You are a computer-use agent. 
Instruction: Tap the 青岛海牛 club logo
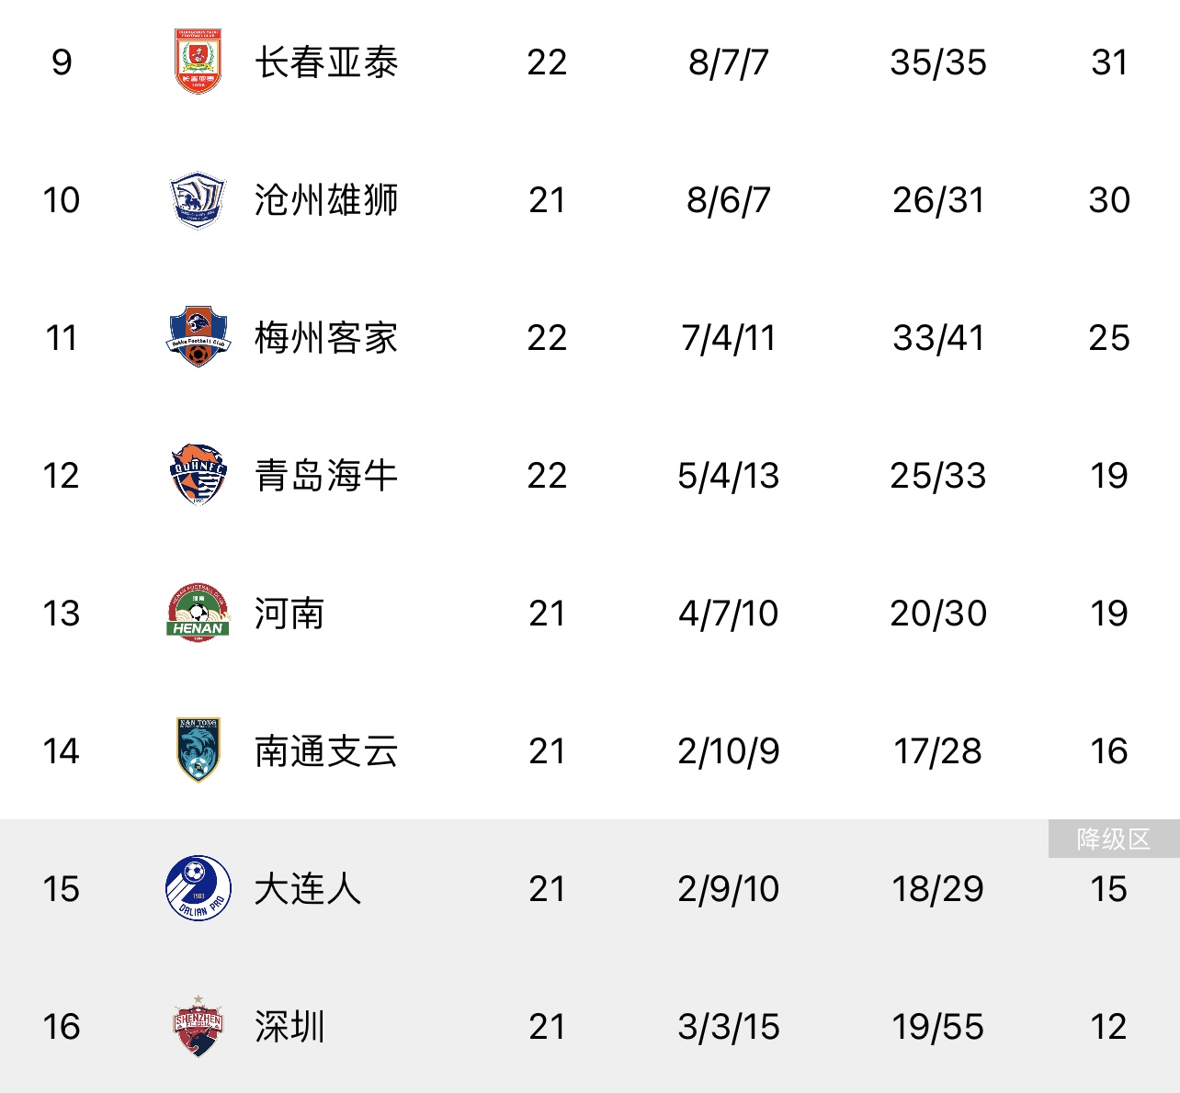[x=198, y=475]
